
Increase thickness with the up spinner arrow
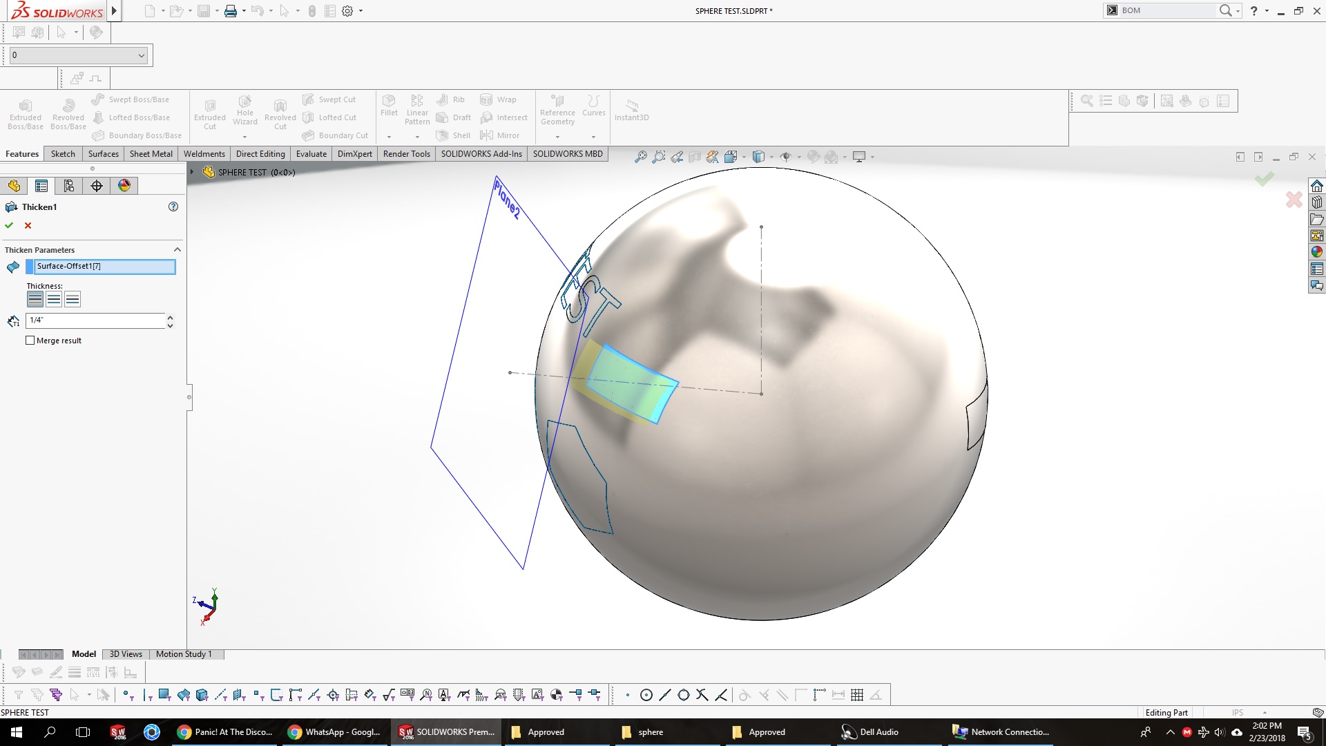170,317
